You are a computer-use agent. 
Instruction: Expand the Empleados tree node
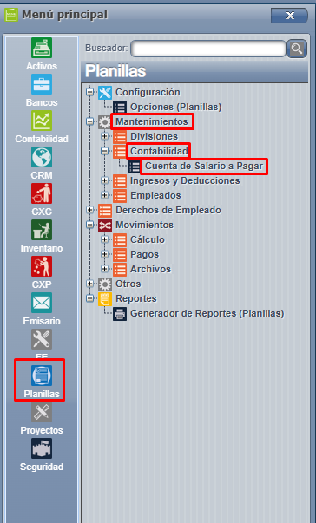point(104,195)
